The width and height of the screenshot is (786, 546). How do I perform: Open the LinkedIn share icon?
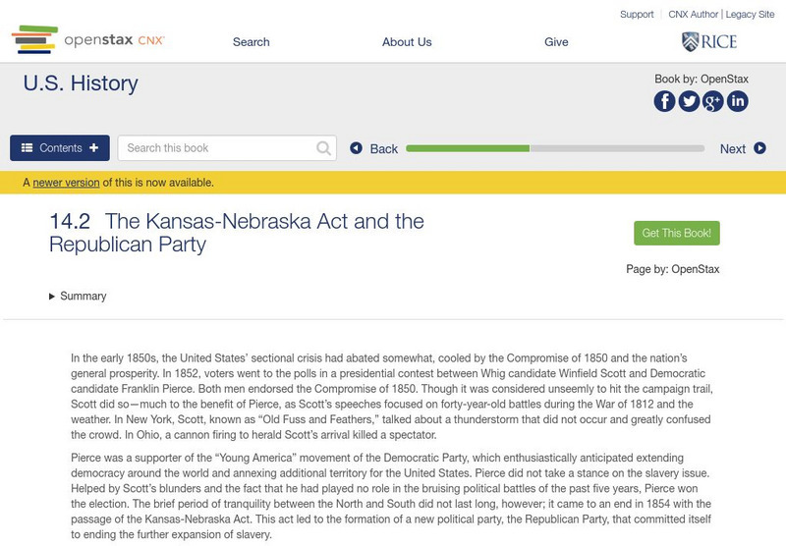click(737, 101)
